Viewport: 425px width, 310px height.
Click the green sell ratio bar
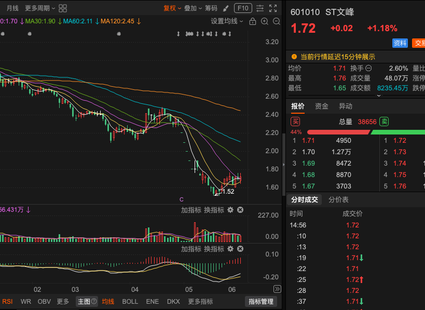(397, 132)
